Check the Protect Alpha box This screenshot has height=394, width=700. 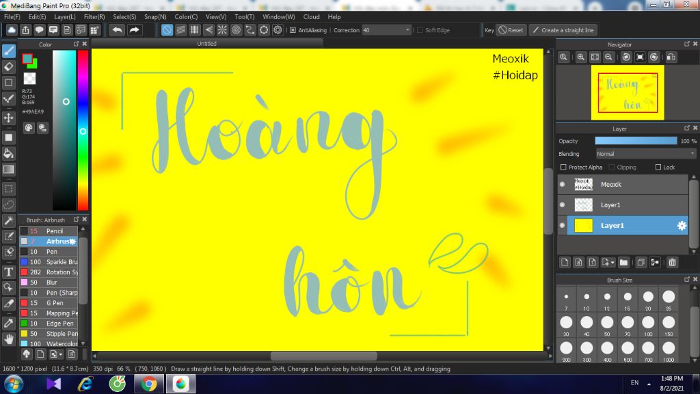(x=563, y=167)
